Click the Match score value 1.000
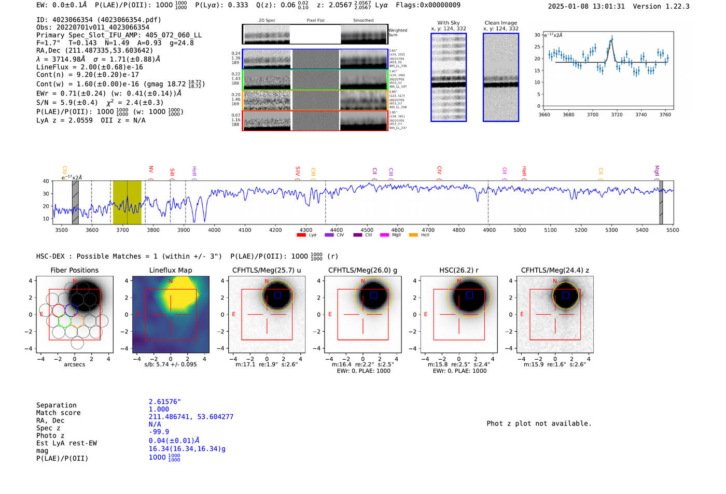The width and height of the screenshot is (726, 494). pyautogui.click(x=159, y=410)
